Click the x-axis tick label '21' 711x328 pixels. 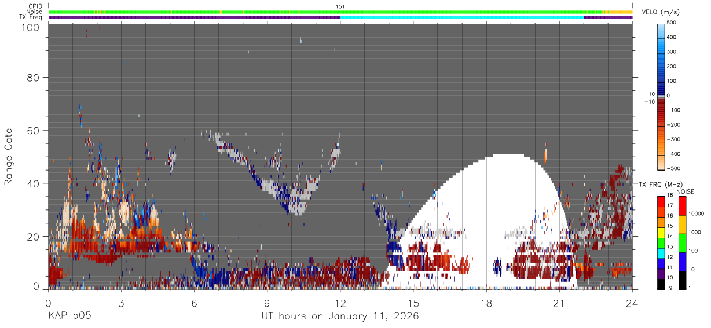point(559,303)
